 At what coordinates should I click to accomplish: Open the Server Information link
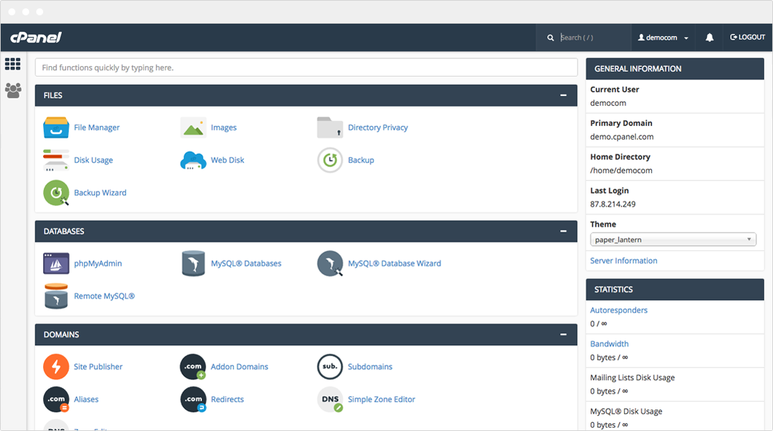624,261
